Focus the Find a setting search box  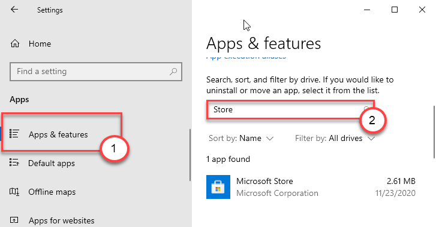point(96,72)
